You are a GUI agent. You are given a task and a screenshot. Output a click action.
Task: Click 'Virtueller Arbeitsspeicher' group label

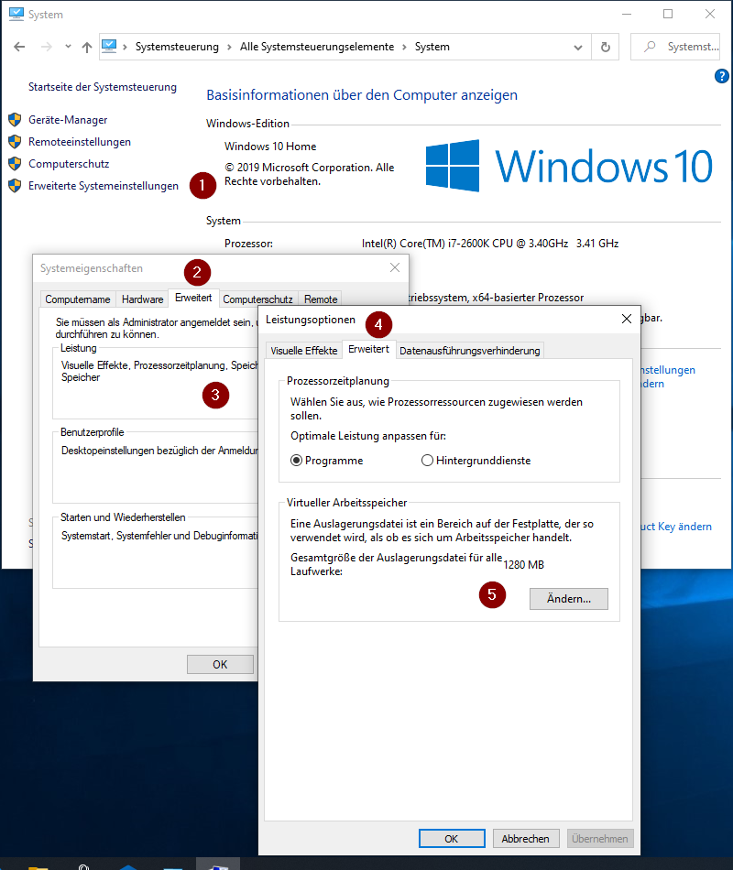coord(347,503)
